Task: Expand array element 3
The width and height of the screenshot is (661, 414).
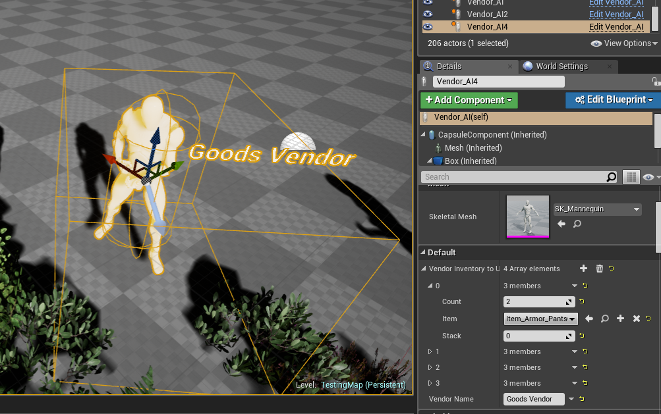Action: click(x=430, y=383)
